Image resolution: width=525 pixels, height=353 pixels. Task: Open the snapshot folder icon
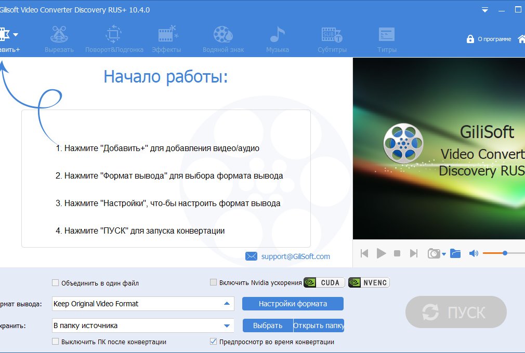pos(455,253)
